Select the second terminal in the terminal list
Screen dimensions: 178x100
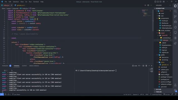coord(151,71)
